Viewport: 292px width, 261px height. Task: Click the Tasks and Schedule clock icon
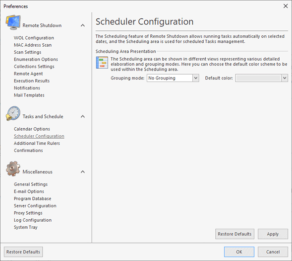tap(13, 113)
